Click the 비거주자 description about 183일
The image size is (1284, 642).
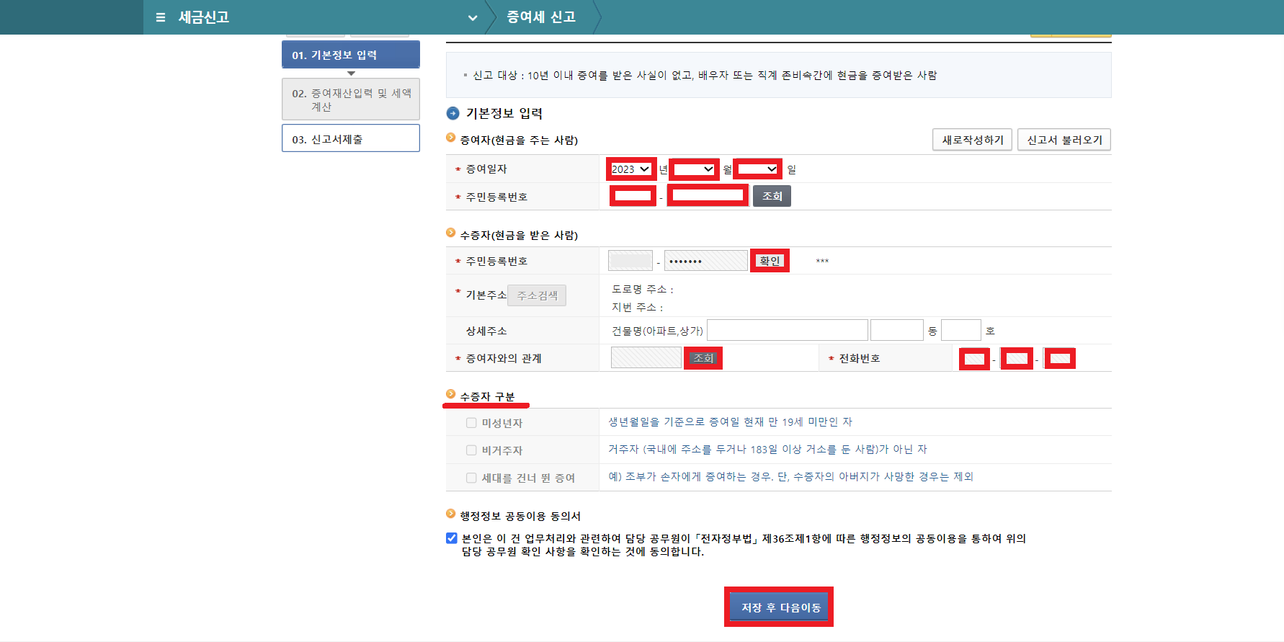pos(767,449)
